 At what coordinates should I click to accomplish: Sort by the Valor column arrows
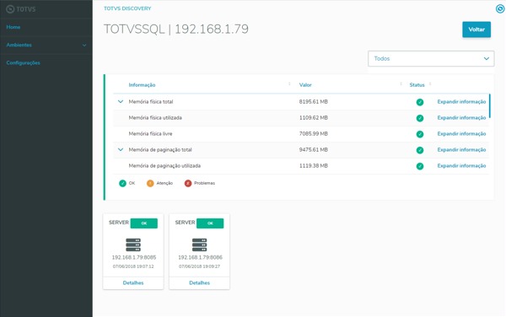401,83
